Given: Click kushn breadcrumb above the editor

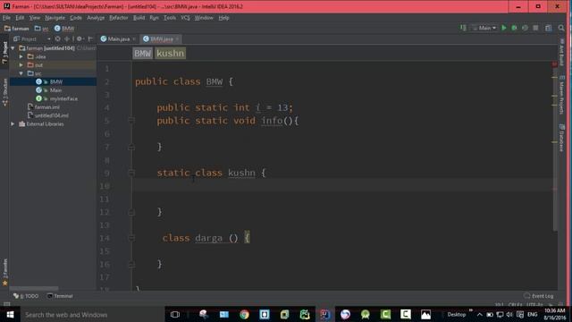Looking at the screenshot, I should pyautogui.click(x=171, y=54).
